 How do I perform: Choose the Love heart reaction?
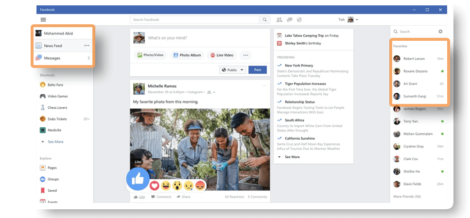pos(155,186)
